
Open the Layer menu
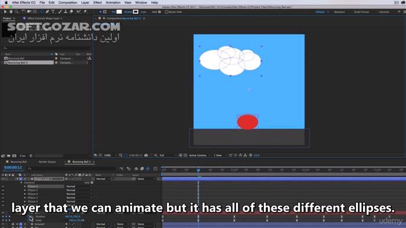[x=85, y=2]
